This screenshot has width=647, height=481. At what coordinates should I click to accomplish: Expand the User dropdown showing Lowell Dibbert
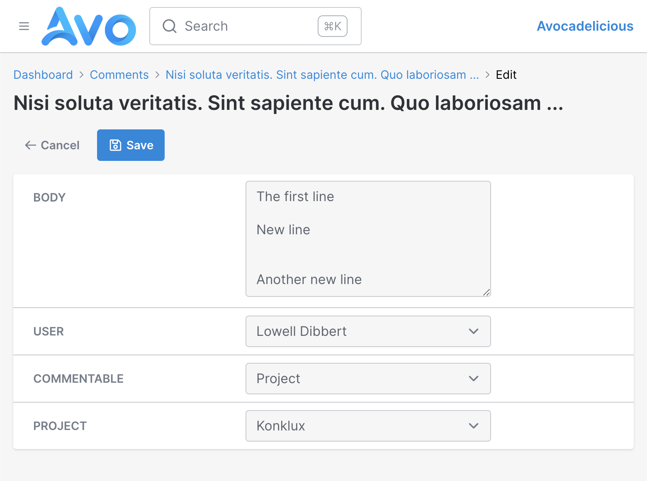point(368,331)
